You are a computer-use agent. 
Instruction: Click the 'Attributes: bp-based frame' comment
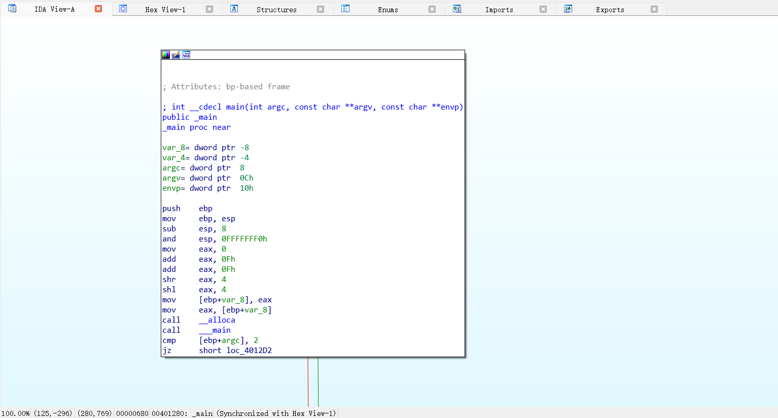click(226, 87)
